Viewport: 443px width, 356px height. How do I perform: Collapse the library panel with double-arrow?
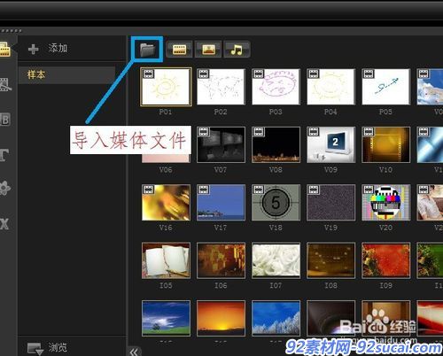[x=134, y=352]
